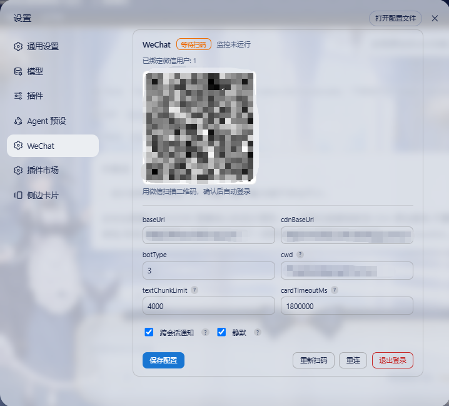Open the 通用设置 section

[x=53, y=46]
